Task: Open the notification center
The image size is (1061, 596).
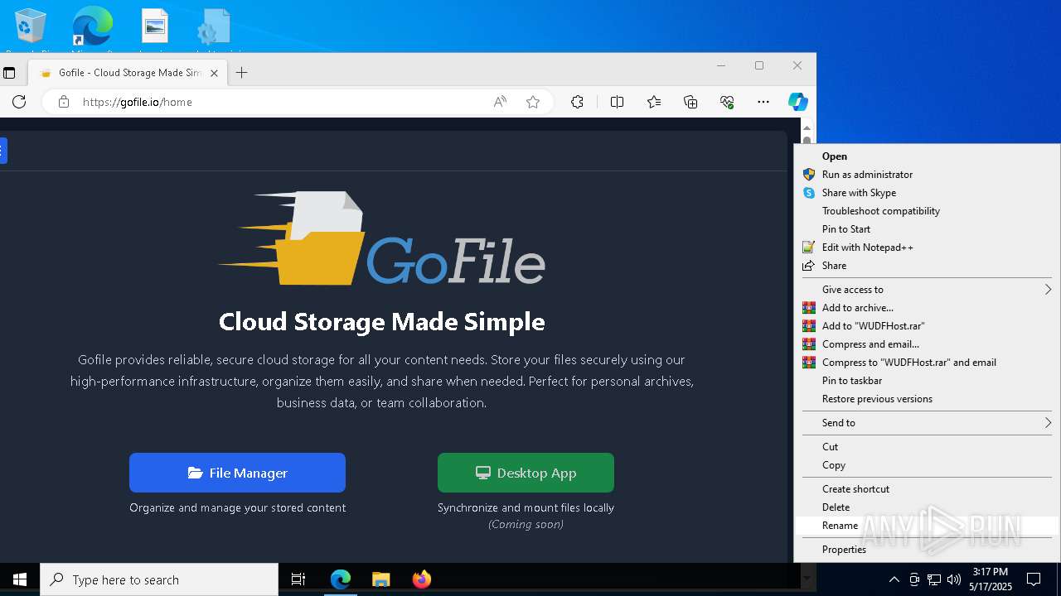Action: 1034,579
